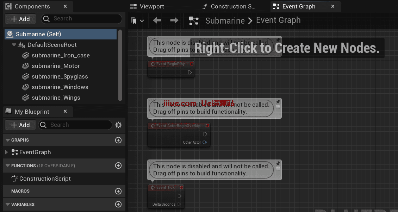Add a new graph with plus icon
Screen dimensions: 398x212
pyautogui.click(x=118, y=140)
